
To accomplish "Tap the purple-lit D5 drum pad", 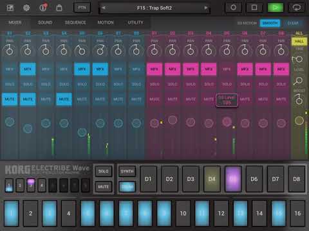I will pyautogui.click(x=233, y=179).
